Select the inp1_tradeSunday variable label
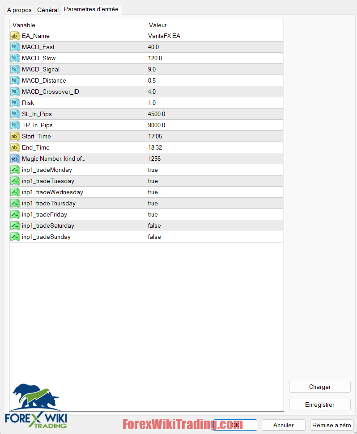357x434 pixels. [47, 237]
